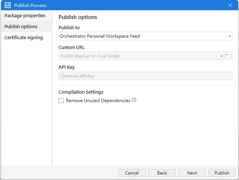Hit the Publish button

(x=222, y=173)
